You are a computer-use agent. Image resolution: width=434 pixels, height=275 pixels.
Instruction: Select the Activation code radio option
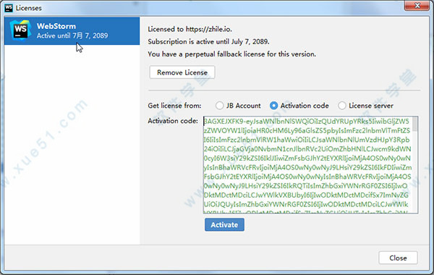(273, 106)
